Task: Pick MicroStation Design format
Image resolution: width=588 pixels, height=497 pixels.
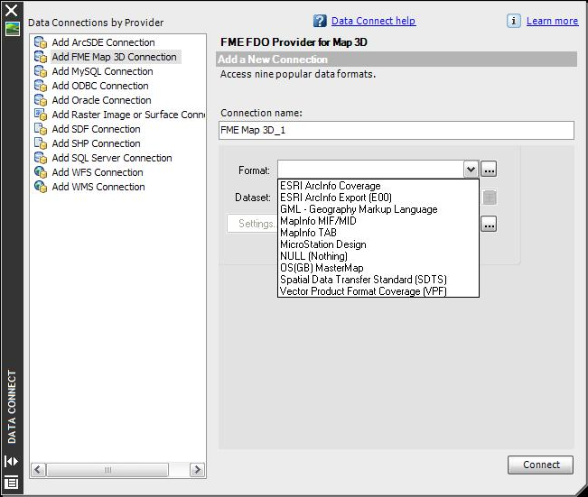Action: (x=378, y=244)
